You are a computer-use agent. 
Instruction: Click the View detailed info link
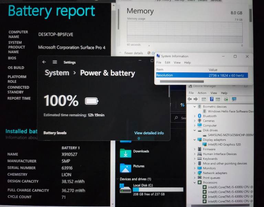pyautogui.click(x=149, y=133)
